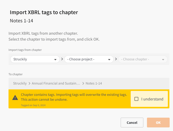Click breadcrumb chevron before Notes 1-14
The width and height of the screenshot is (173, 131).
click(x=83, y=83)
